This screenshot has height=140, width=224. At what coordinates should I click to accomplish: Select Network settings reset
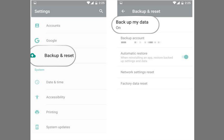coord(137,72)
